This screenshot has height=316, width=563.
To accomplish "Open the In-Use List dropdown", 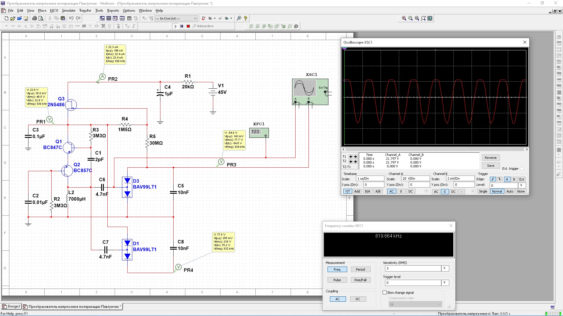I will [x=195, y=18].
